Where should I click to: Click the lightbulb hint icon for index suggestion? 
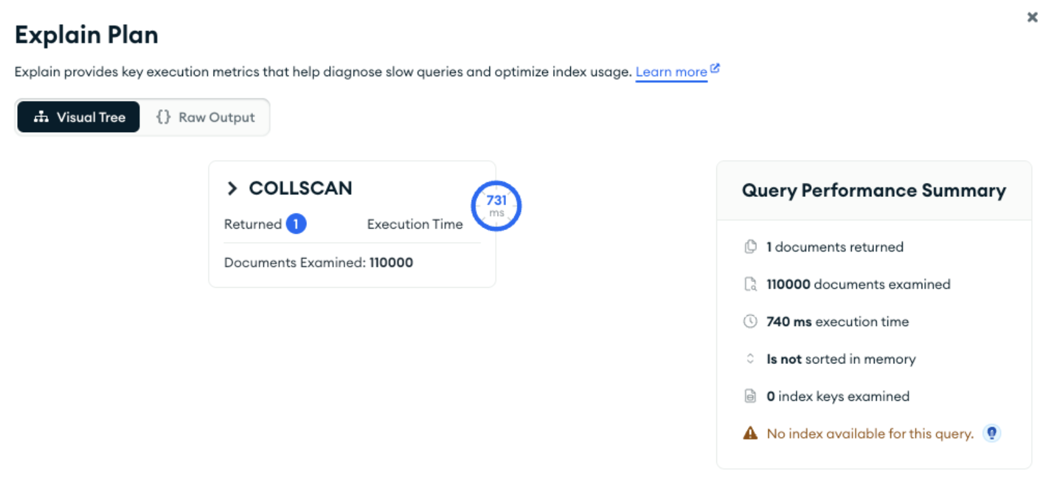point(992,433)
